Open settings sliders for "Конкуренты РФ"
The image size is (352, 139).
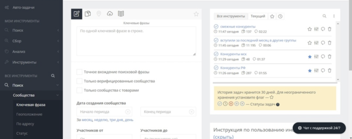(316, 71)
